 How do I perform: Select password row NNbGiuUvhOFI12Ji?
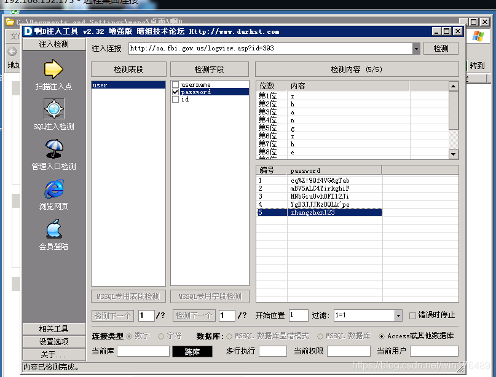(x=319, y=196)
